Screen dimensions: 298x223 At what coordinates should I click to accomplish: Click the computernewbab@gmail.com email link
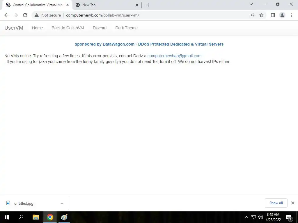(175, 56)
